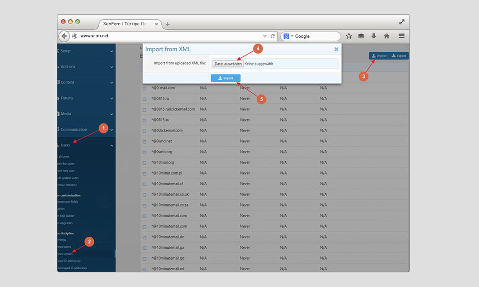Open the custom user fields sidebar link

pos(68,201)
